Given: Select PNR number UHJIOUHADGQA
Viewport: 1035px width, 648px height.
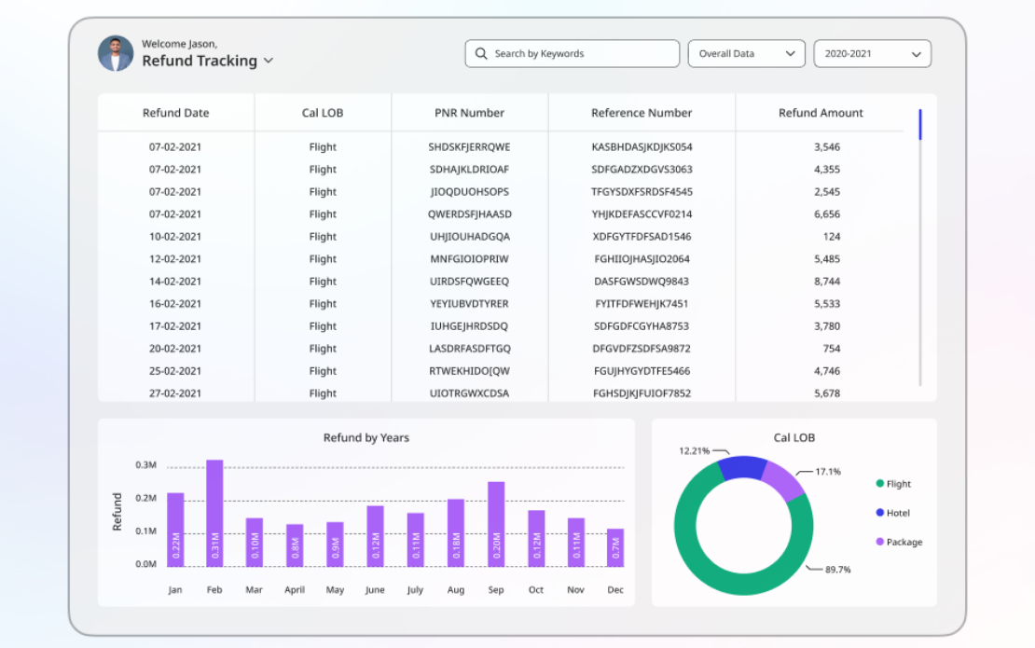Looking at the screenshot, I should [469, 237].
